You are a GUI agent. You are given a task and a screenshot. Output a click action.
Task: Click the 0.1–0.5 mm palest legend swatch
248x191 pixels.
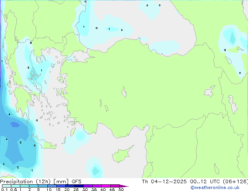coord(7,186)
